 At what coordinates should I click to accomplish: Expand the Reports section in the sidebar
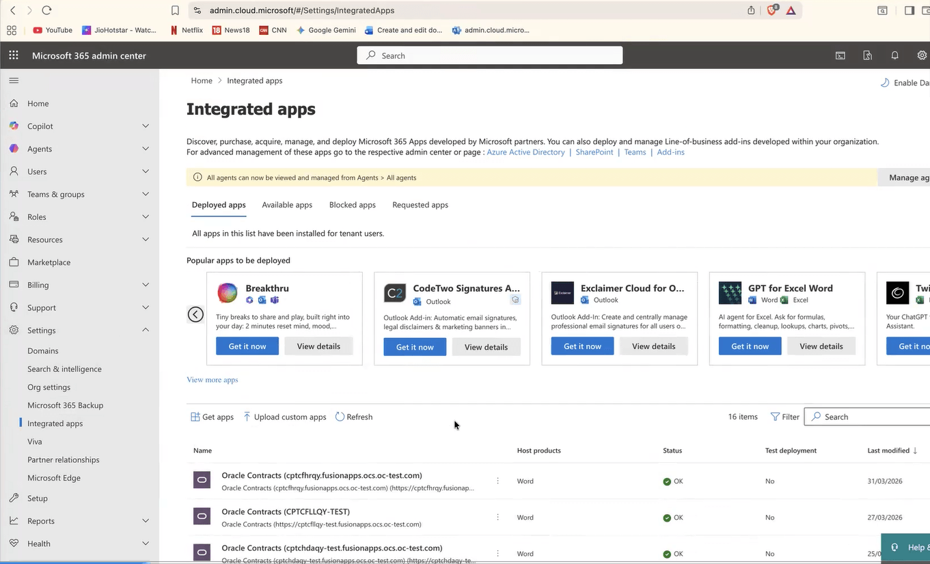coord(146,520)
